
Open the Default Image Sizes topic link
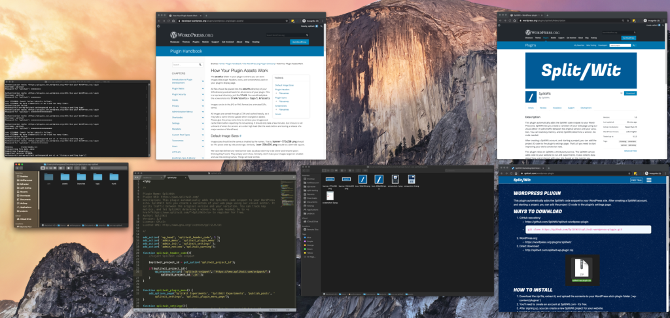(284, 85)
